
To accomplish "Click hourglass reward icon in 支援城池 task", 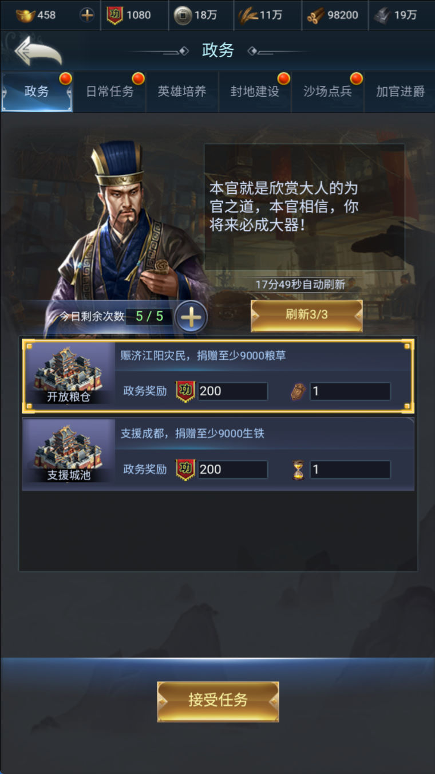I will click(298, 470).
